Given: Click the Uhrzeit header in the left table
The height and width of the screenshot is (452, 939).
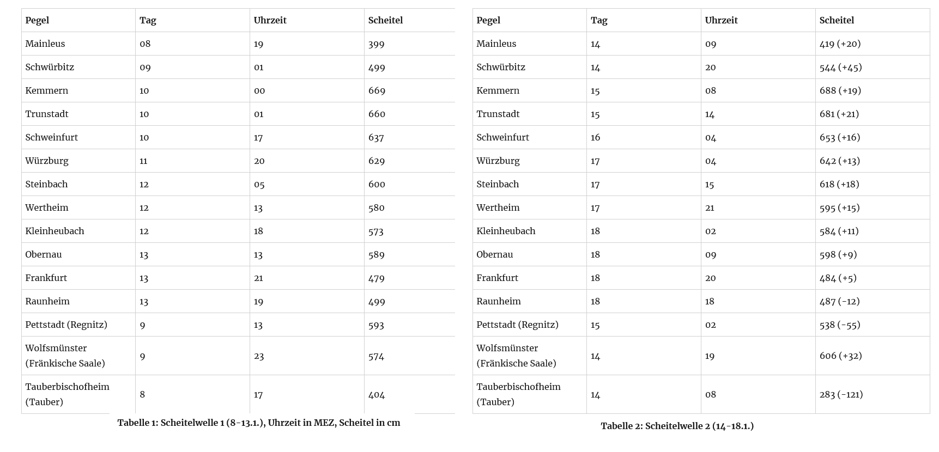Looking at the screenshot, I should pos(270,20).
